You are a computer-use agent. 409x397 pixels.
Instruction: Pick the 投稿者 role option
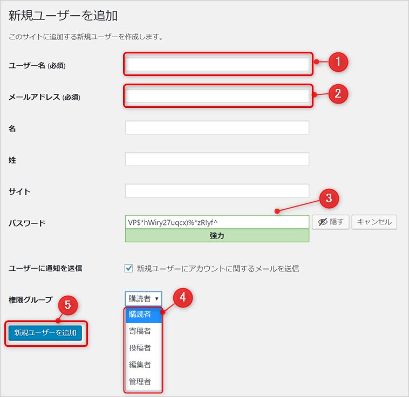tap(143, 348)
